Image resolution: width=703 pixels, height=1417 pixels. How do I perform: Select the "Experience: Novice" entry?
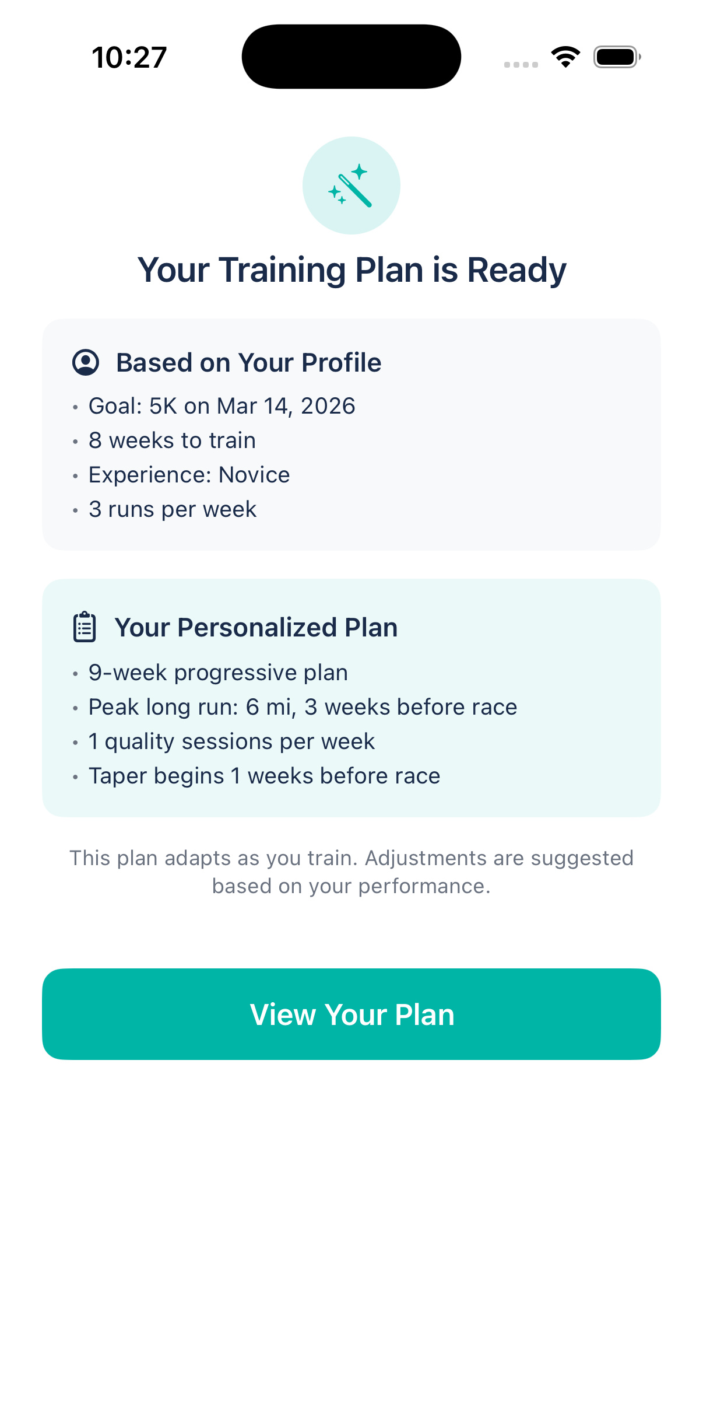click(189, 475)
